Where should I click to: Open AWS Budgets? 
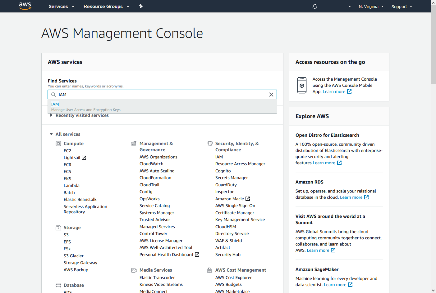click(x=228, y=284)
